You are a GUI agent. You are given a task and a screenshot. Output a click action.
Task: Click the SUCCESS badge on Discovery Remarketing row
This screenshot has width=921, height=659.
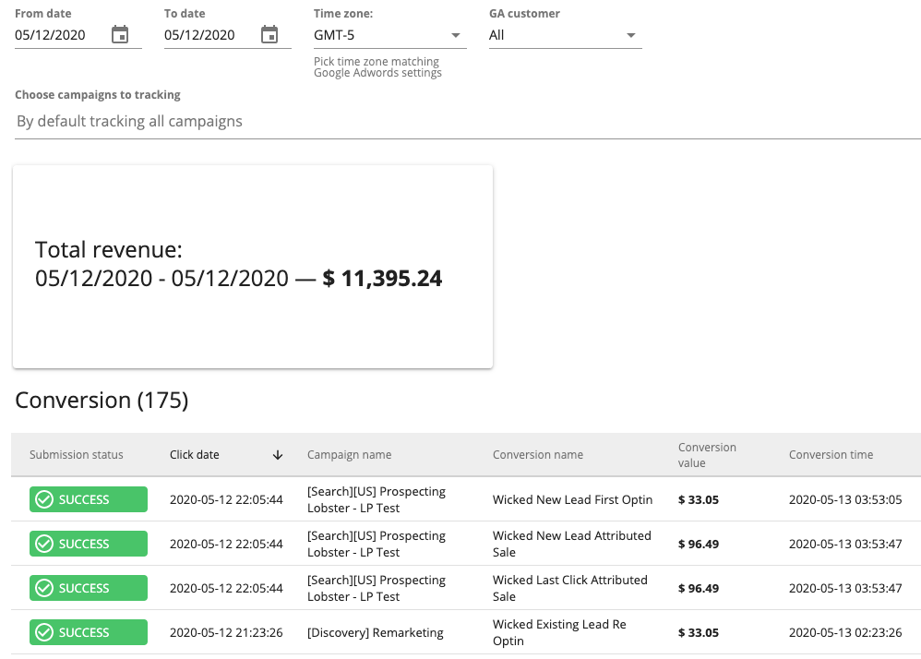[89, 632]
